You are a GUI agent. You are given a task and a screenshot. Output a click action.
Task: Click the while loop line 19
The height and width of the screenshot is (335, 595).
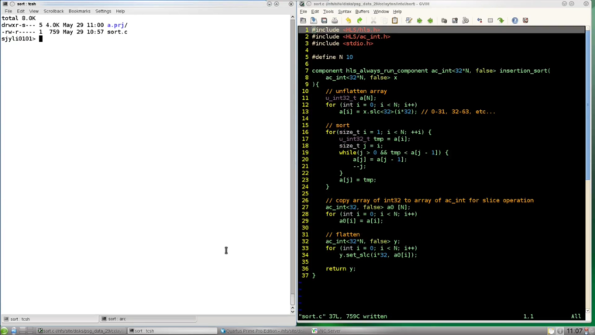coord(394,153)
